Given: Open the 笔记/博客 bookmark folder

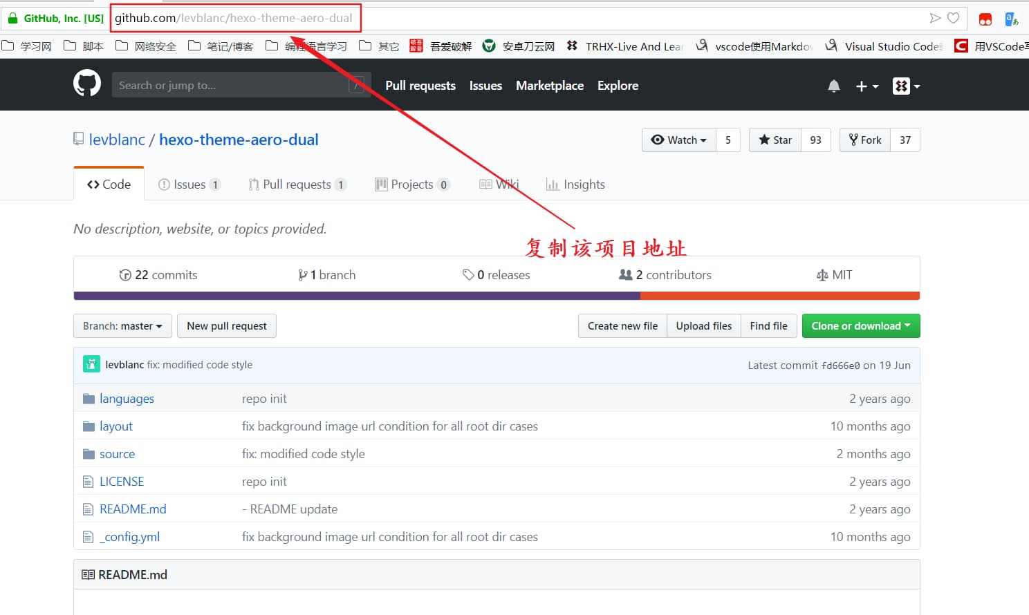Looking at the screenshot, I should click(x=221, y=46).
